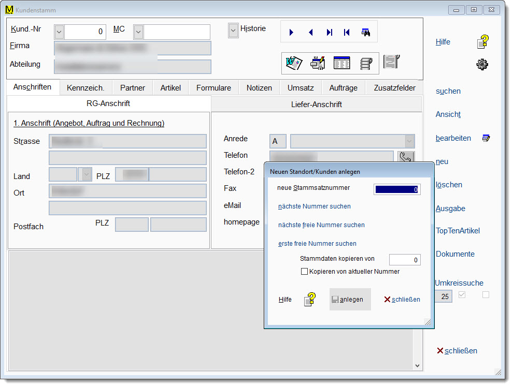Tick the empty checkbox under Umkreissuche
This screenshot has width=513, height=387.
tap(486, 295)
